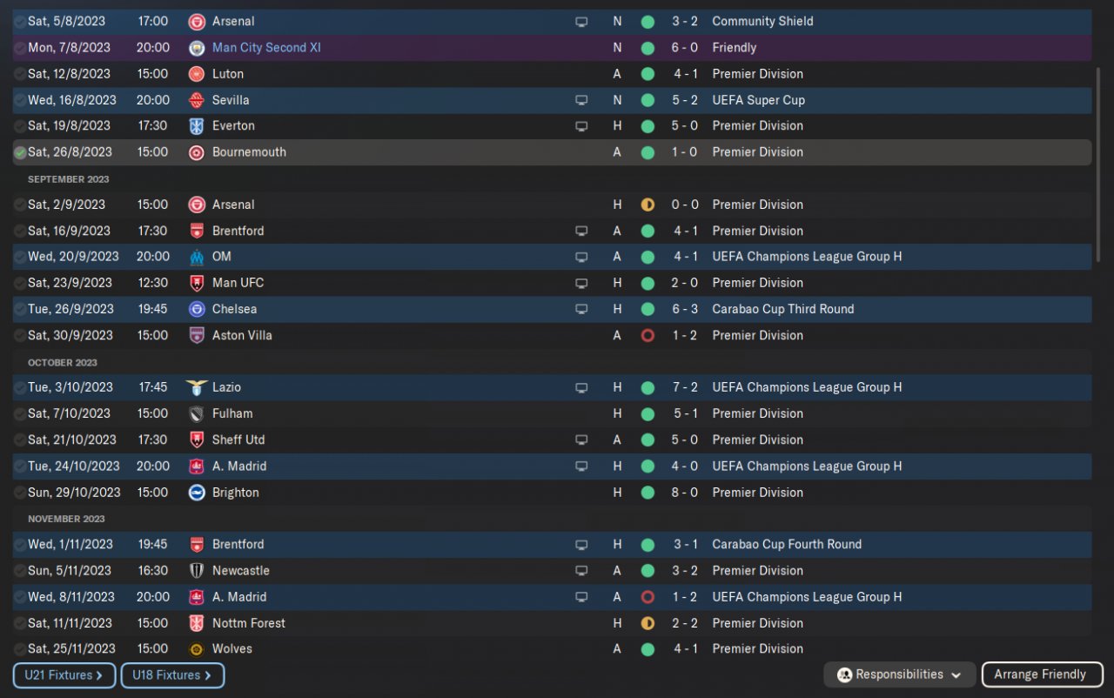This screenshot has height=698, width=1114.
Task: Click the Wolves club badge icon
Action: [x=197, y=649]
